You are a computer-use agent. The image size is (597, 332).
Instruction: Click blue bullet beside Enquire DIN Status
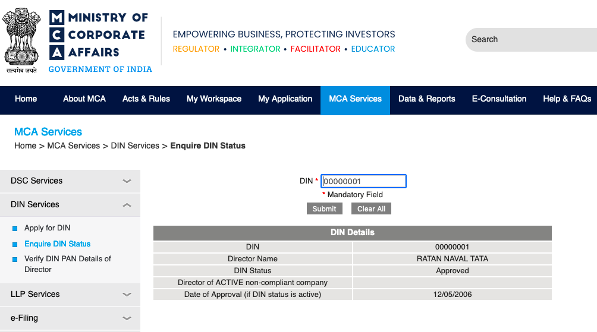coord(15,244)
